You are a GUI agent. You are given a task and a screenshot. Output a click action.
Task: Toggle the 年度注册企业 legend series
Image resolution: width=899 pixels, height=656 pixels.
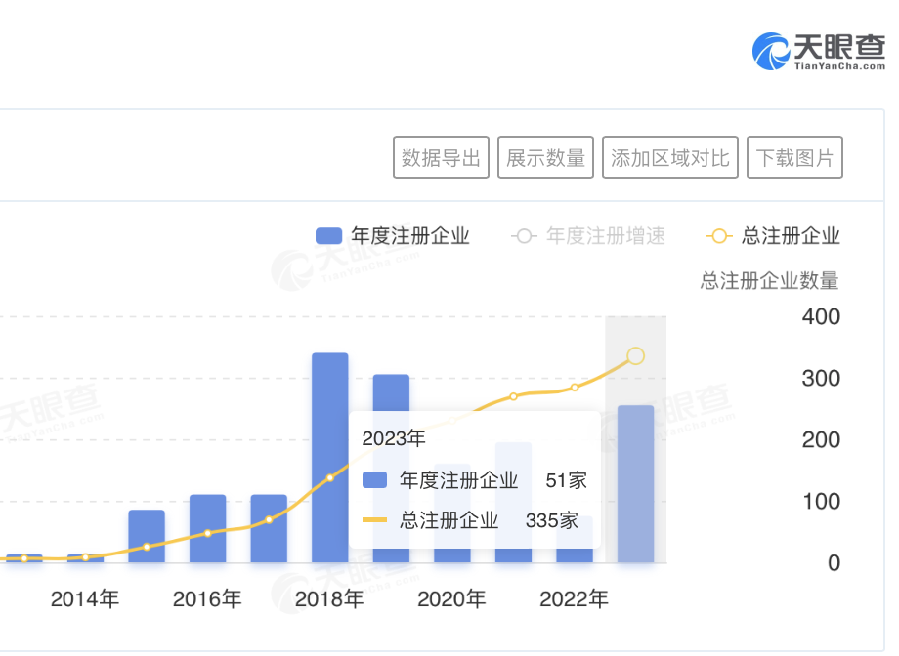pos(393,236)
